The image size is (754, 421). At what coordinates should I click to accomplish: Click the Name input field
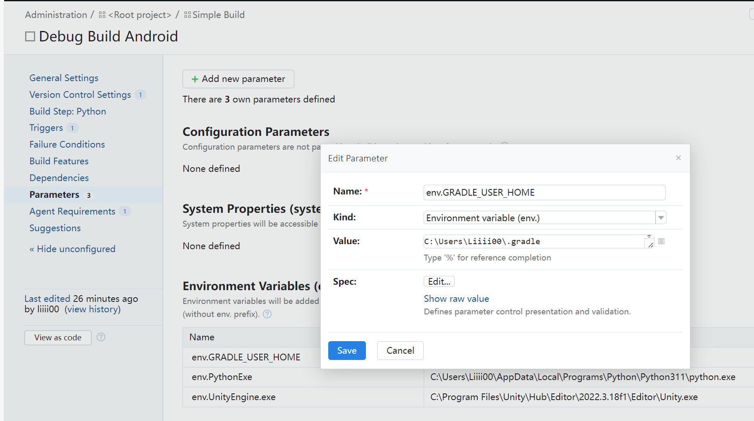click(x=544, y=193)
